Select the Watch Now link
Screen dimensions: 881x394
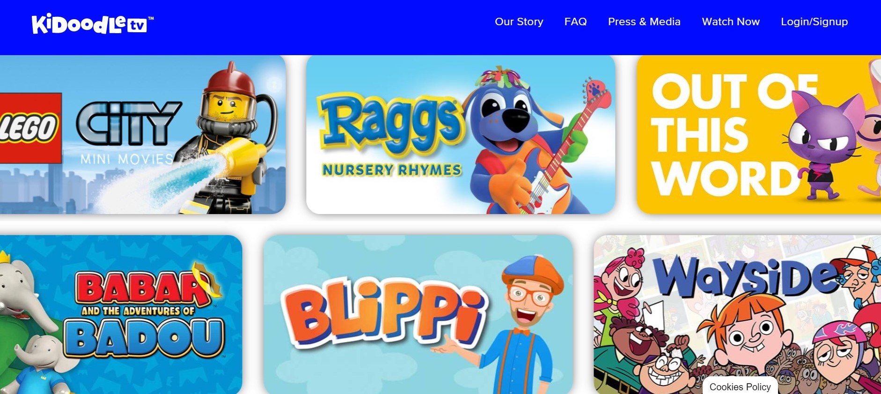point(731,21)
